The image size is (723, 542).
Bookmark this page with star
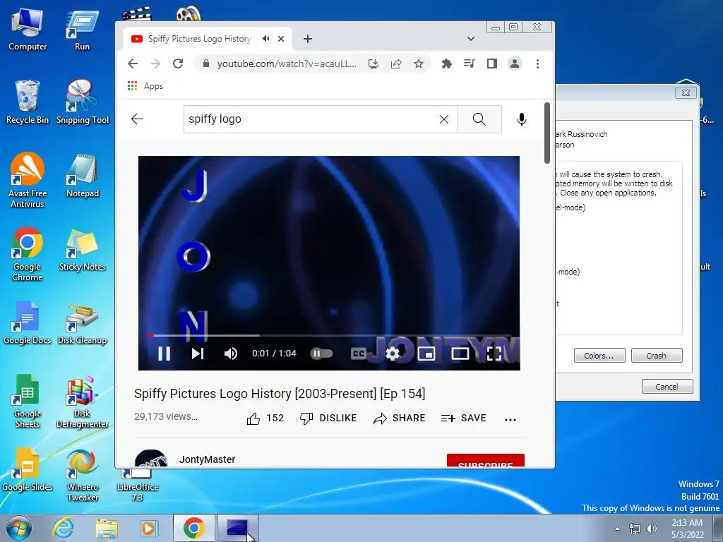(x=419, y=64)
